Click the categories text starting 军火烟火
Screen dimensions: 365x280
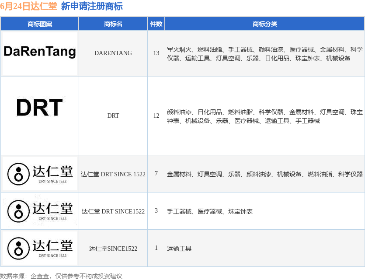click(264, 54)
